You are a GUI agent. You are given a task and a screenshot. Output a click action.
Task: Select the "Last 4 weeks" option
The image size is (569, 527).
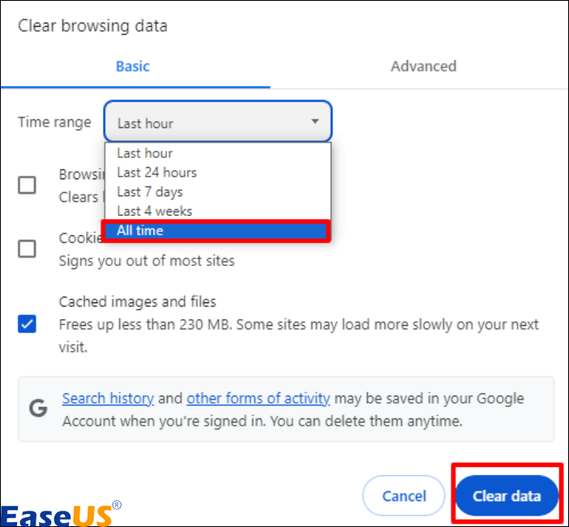coord(155,212)
